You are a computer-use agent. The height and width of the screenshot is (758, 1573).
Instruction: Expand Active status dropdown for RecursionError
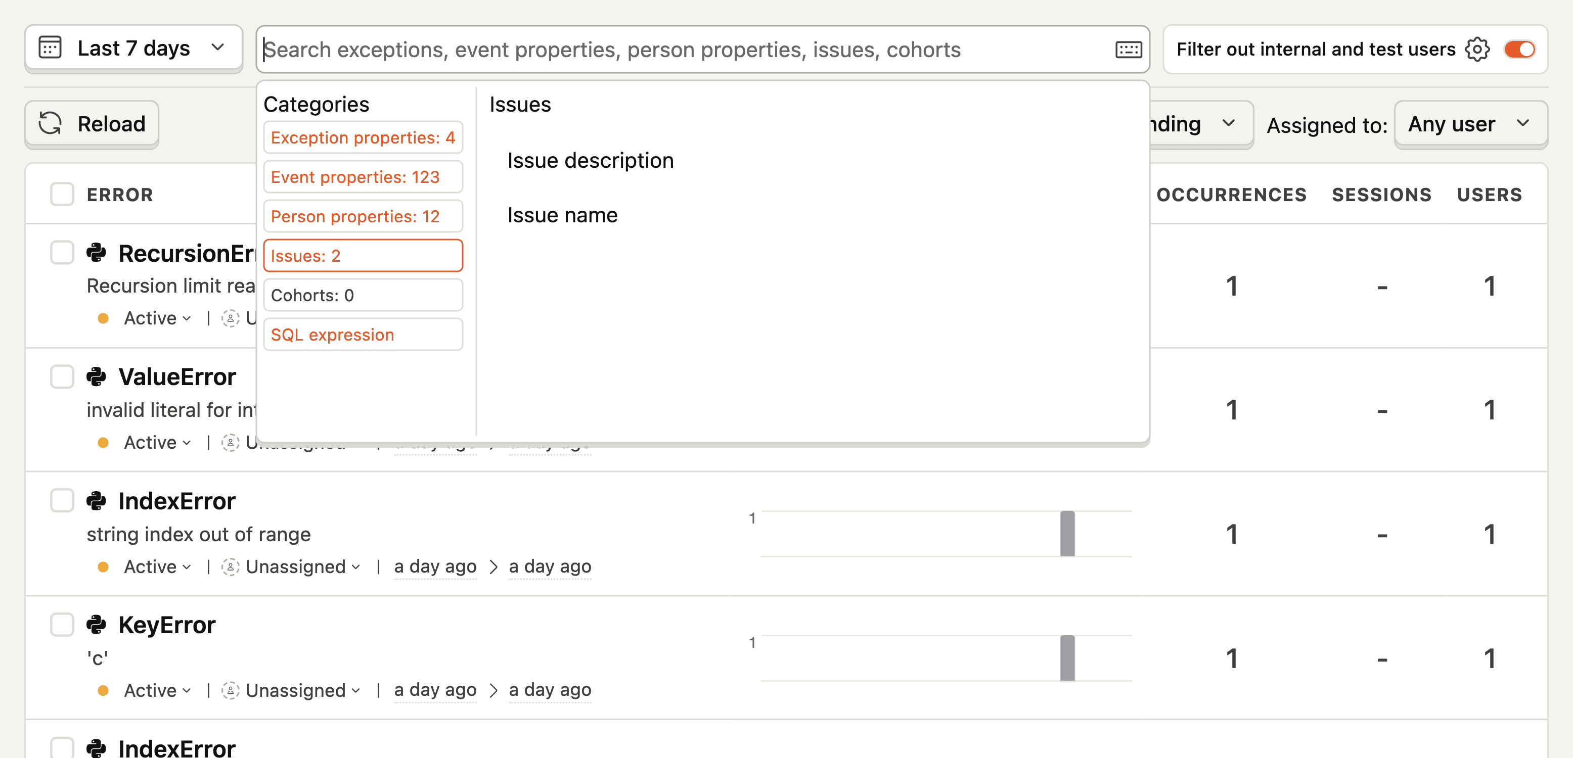click(x=158, y=318)
